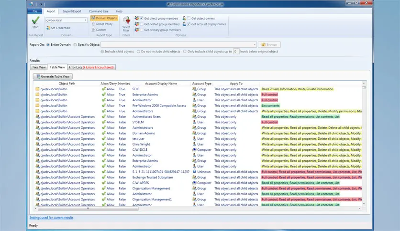Click the S-1-5-21-1111007491 SID account name
Viewport: 400px width, 231px height.
[x=161, y=172]
